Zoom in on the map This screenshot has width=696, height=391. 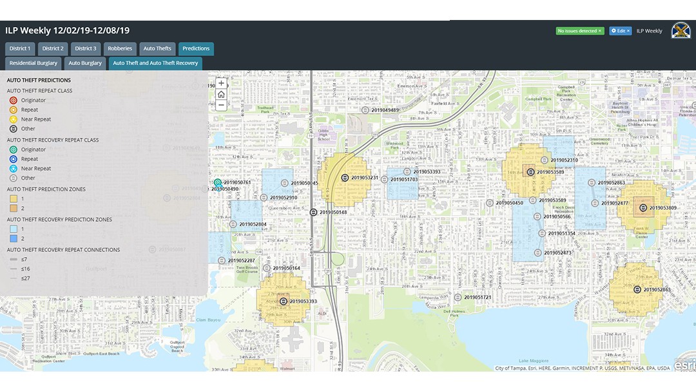tap(221, 84)
